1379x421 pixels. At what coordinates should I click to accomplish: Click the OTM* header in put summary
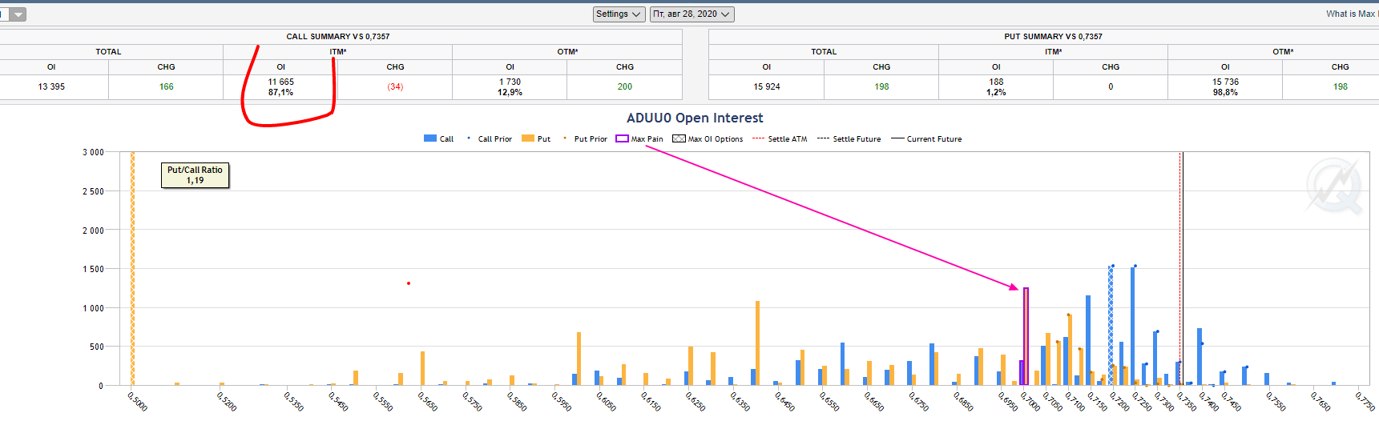pos(1283,51)
